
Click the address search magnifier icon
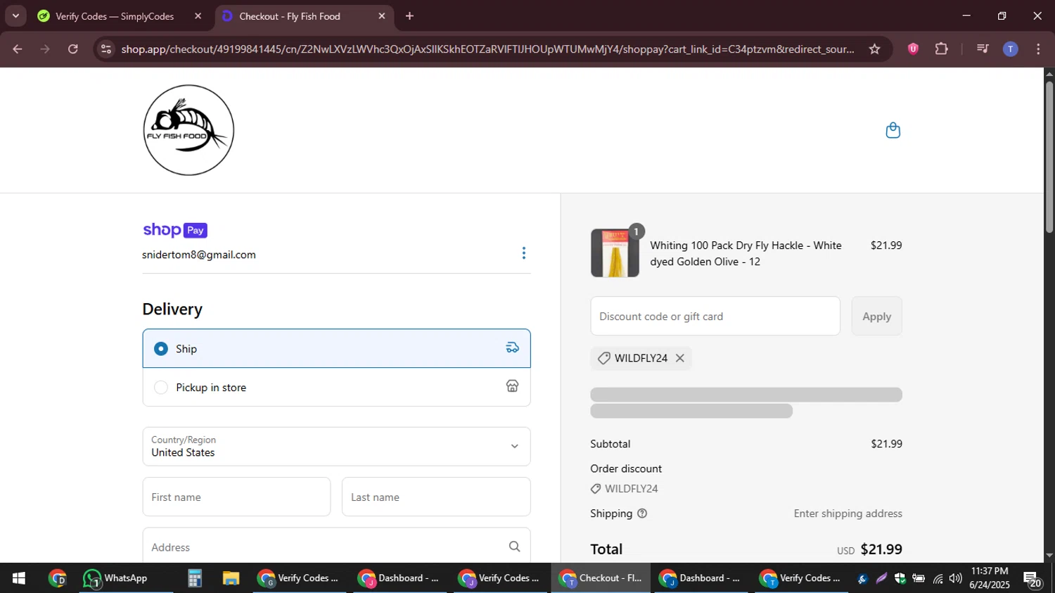(514, 547)
